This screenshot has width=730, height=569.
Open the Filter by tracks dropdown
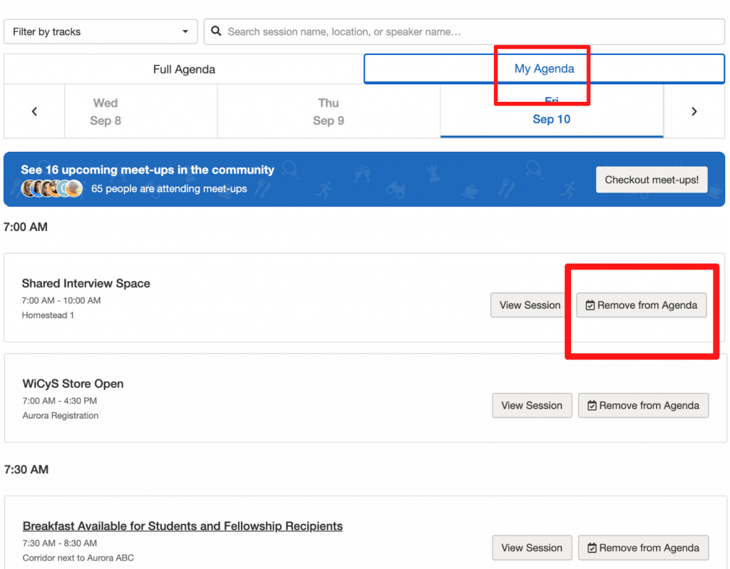coord(101,31)
